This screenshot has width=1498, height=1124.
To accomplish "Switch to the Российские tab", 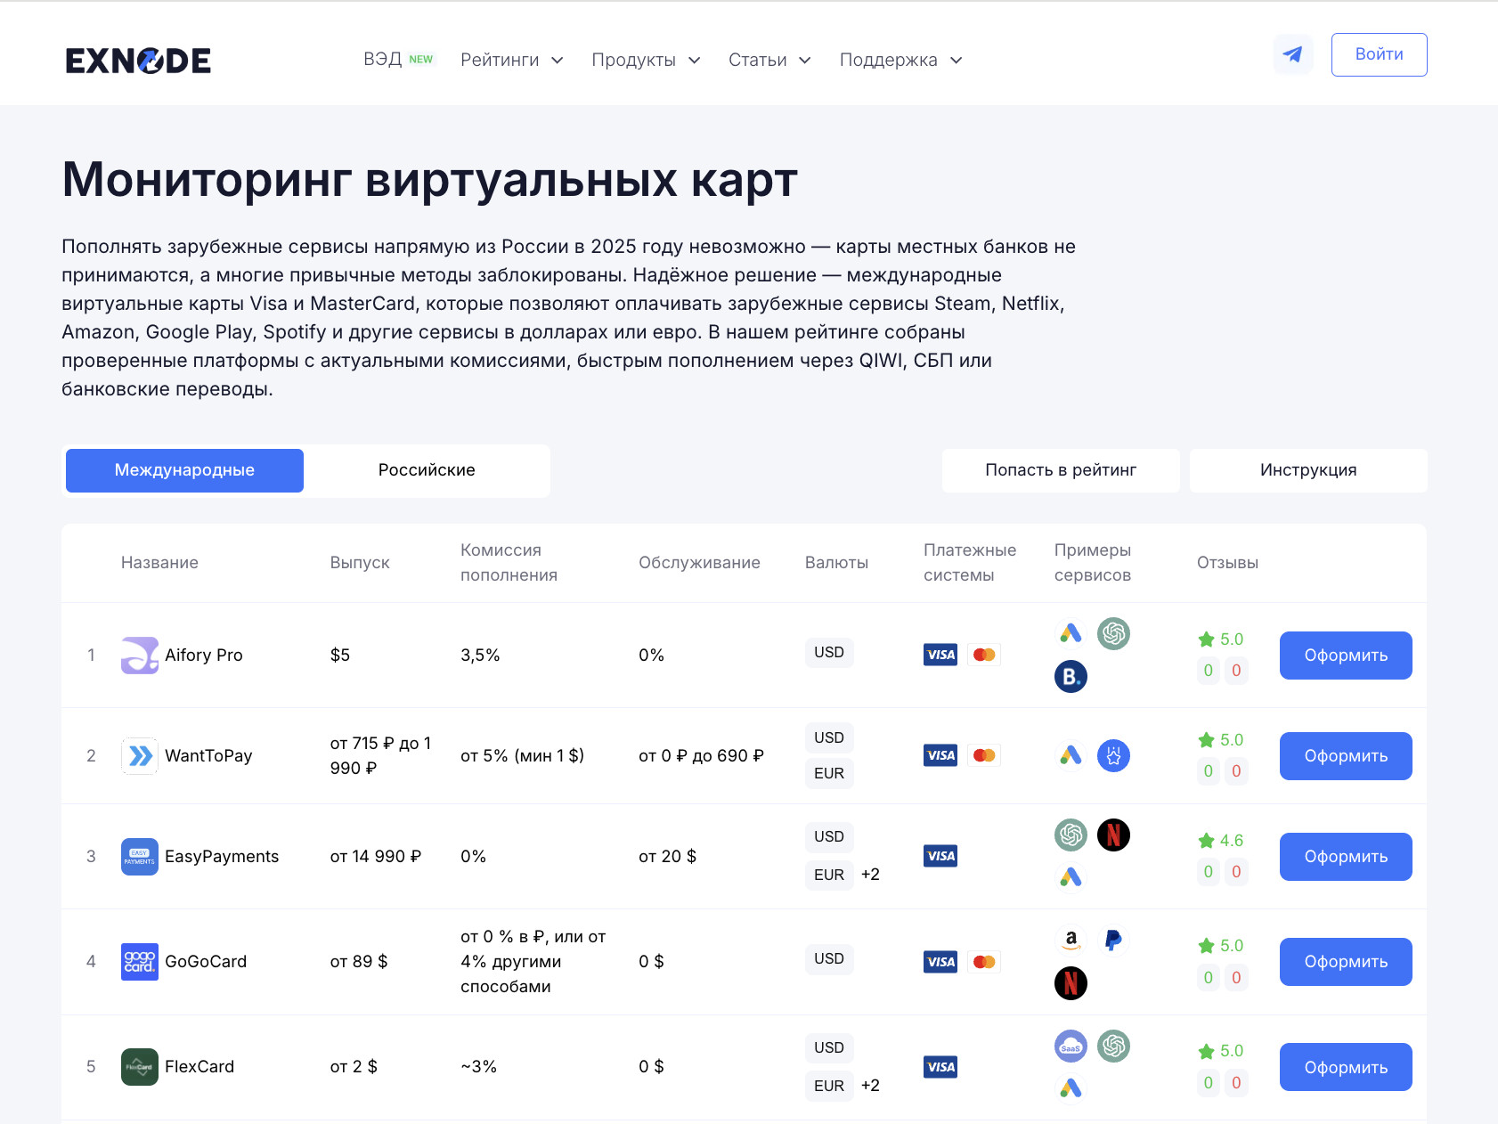I will 427,470.
